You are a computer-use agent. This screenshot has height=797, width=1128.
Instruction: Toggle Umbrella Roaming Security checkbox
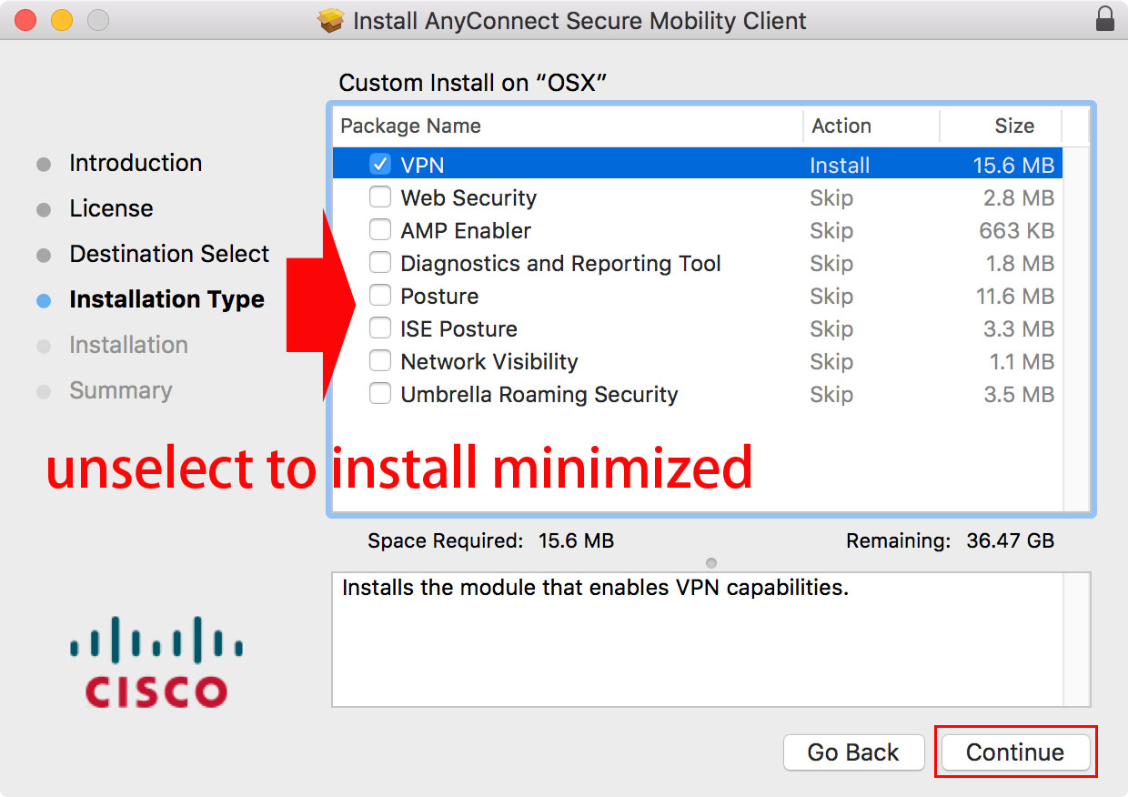click(x=380, y=394)
